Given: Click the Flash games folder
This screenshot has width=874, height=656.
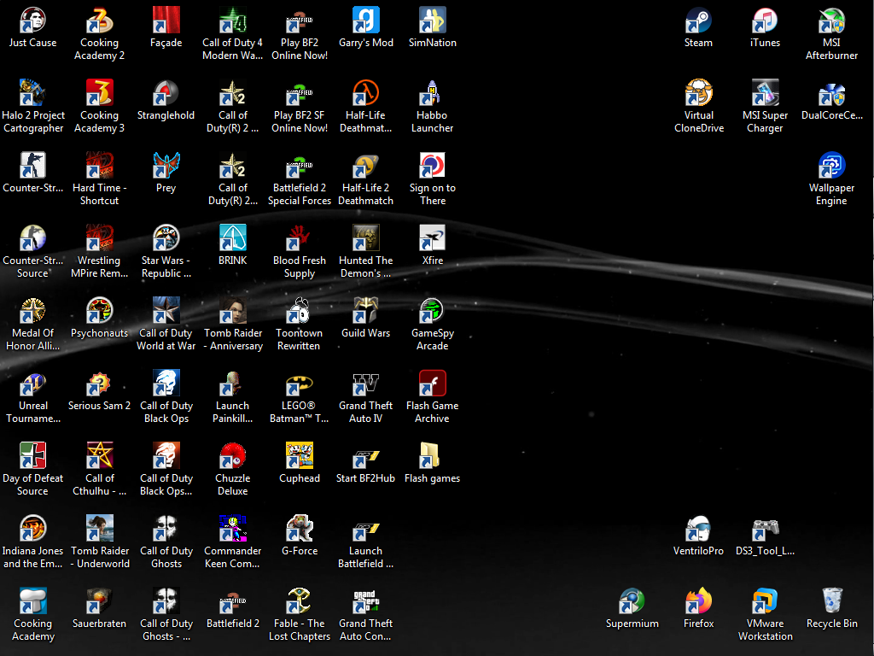Looking at the screenshot, I should click(x=432, y=457).
